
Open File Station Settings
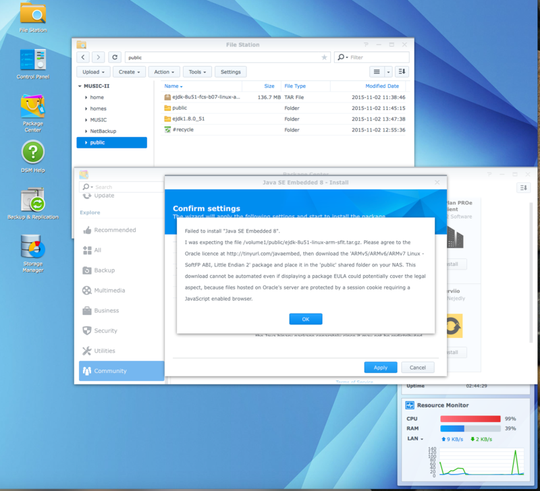tap(230, 72)
